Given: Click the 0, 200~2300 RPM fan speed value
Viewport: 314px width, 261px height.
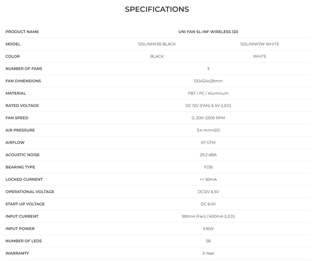Looking at the screenshot, I should [208, 118].
